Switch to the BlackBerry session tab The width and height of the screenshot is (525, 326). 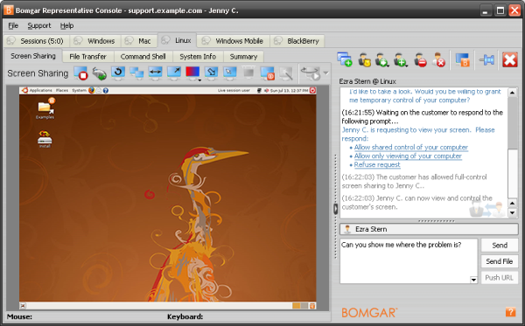click(x=297, y=41)
